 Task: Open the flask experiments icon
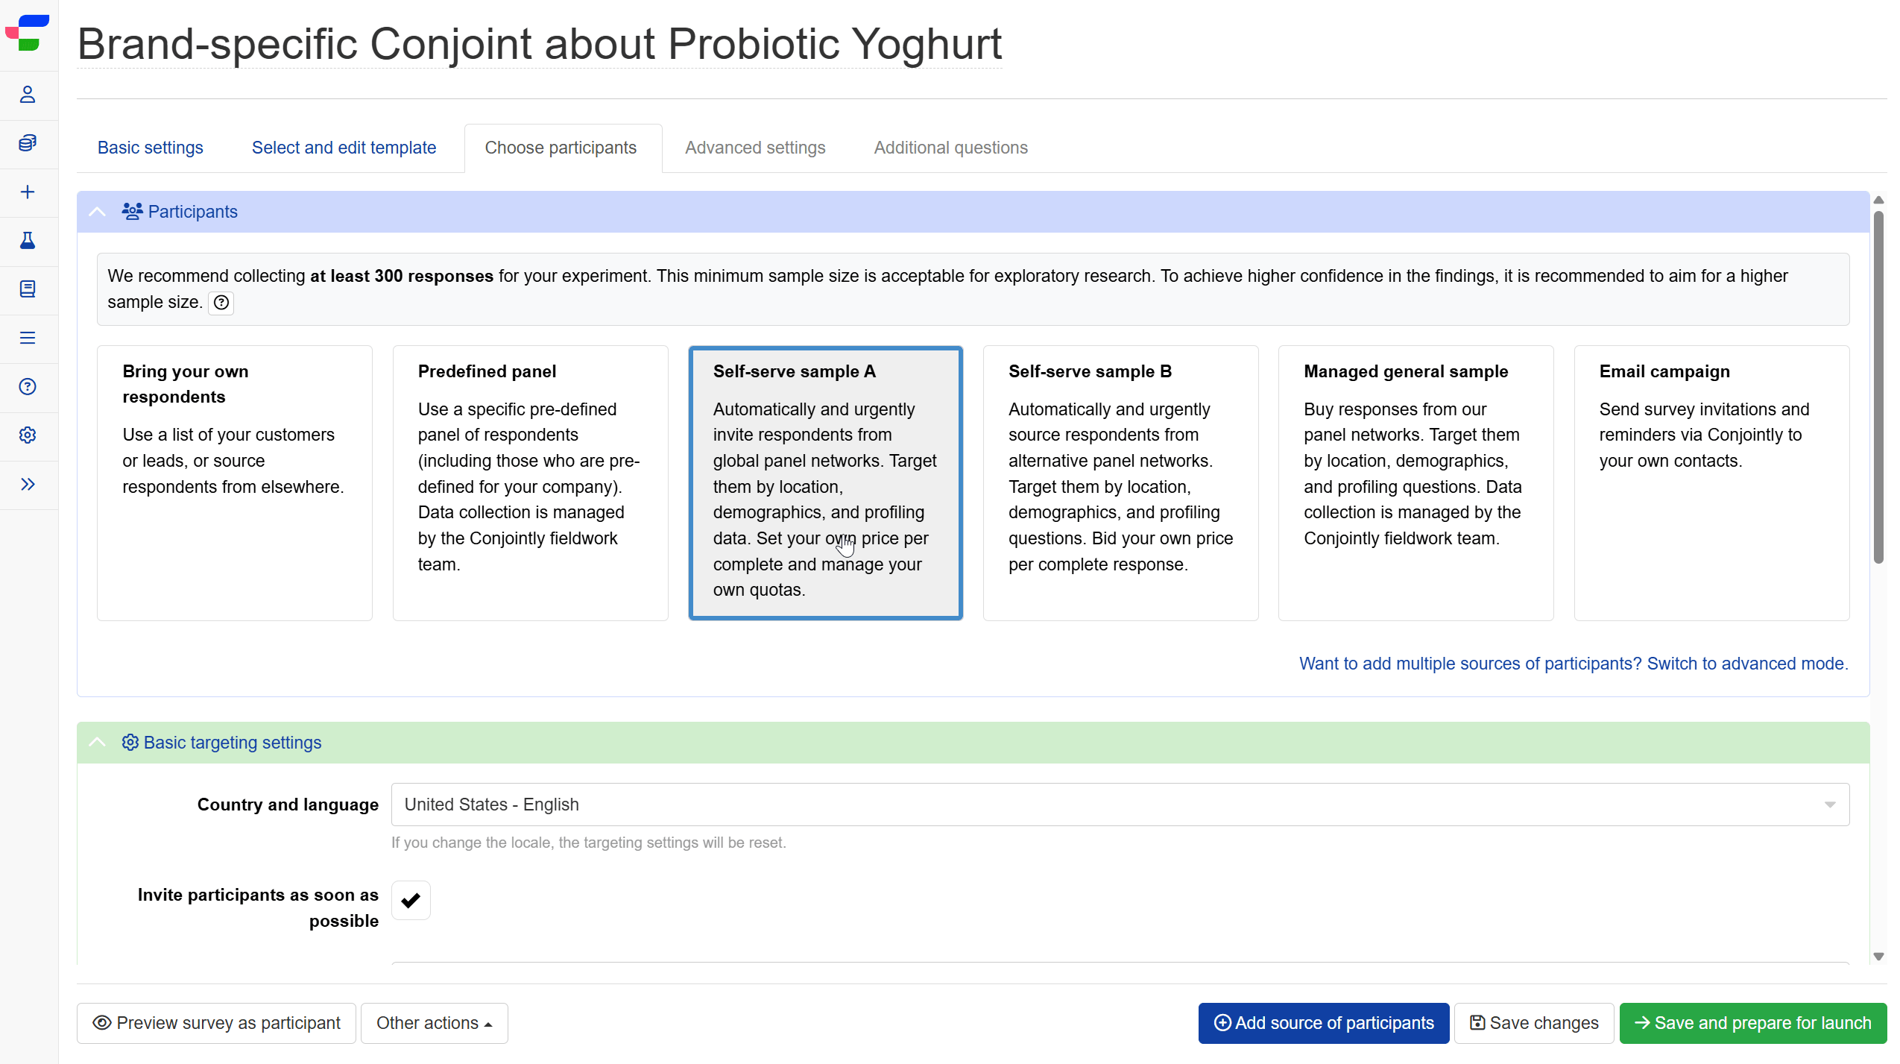tap(28, 241)
